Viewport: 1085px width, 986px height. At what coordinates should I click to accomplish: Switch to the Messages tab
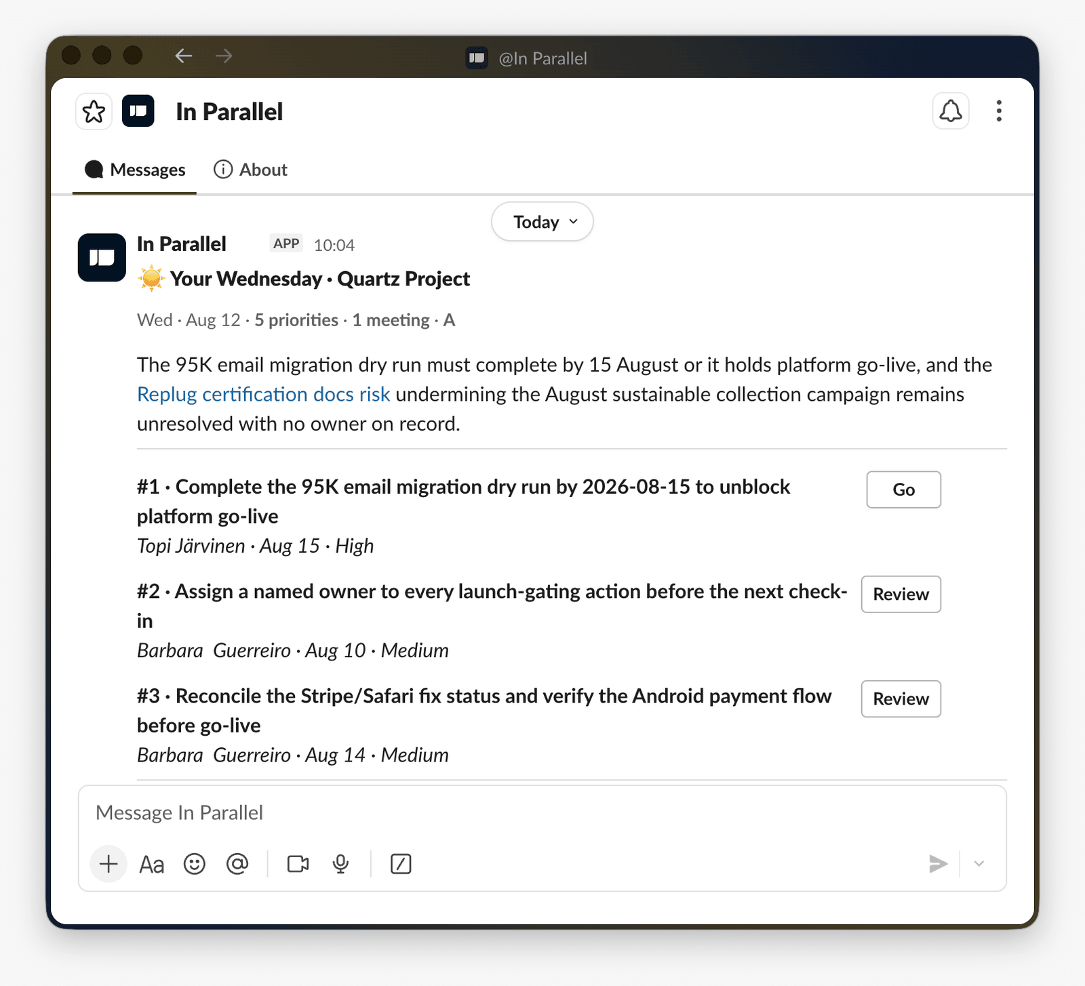[135, 170]
